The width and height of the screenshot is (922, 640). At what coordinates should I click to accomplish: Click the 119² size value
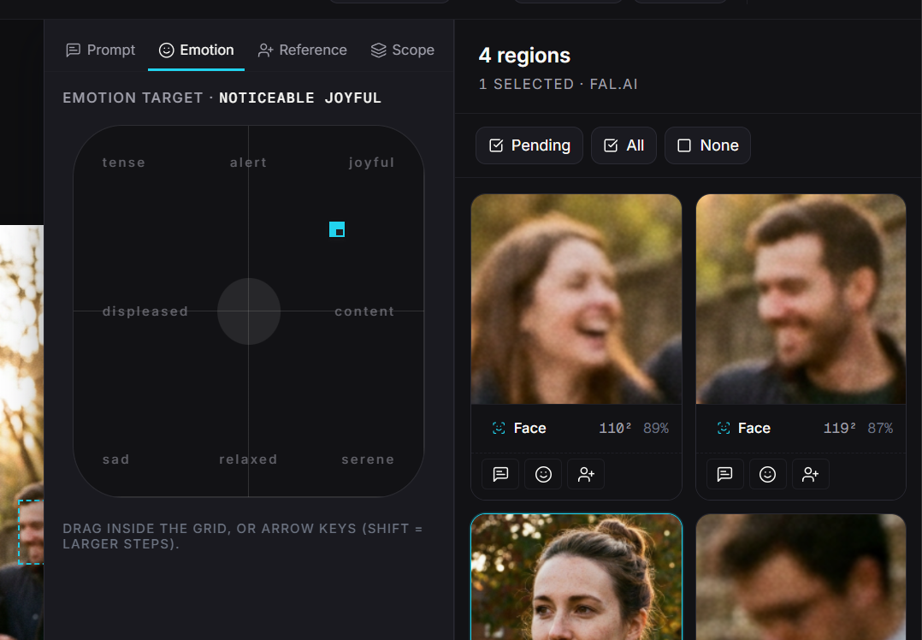point(840,428)
